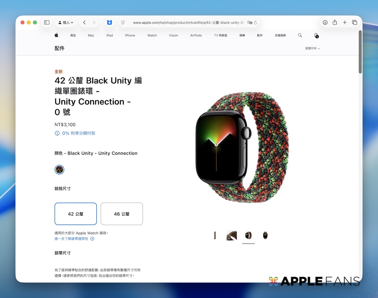Open the downloads icon in toolbar
This screenshot has width=378, height=298.
click(x=325, y=23)
